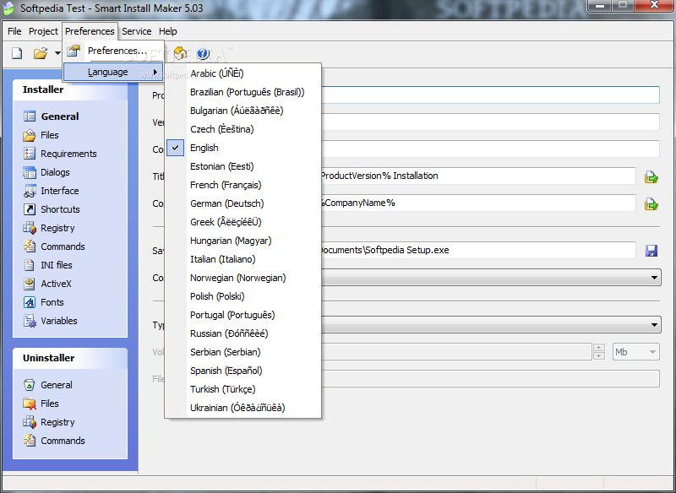676x493 pixels.
Task: Expand the compression dropdown below the save path
Action: tap(654, 278)
